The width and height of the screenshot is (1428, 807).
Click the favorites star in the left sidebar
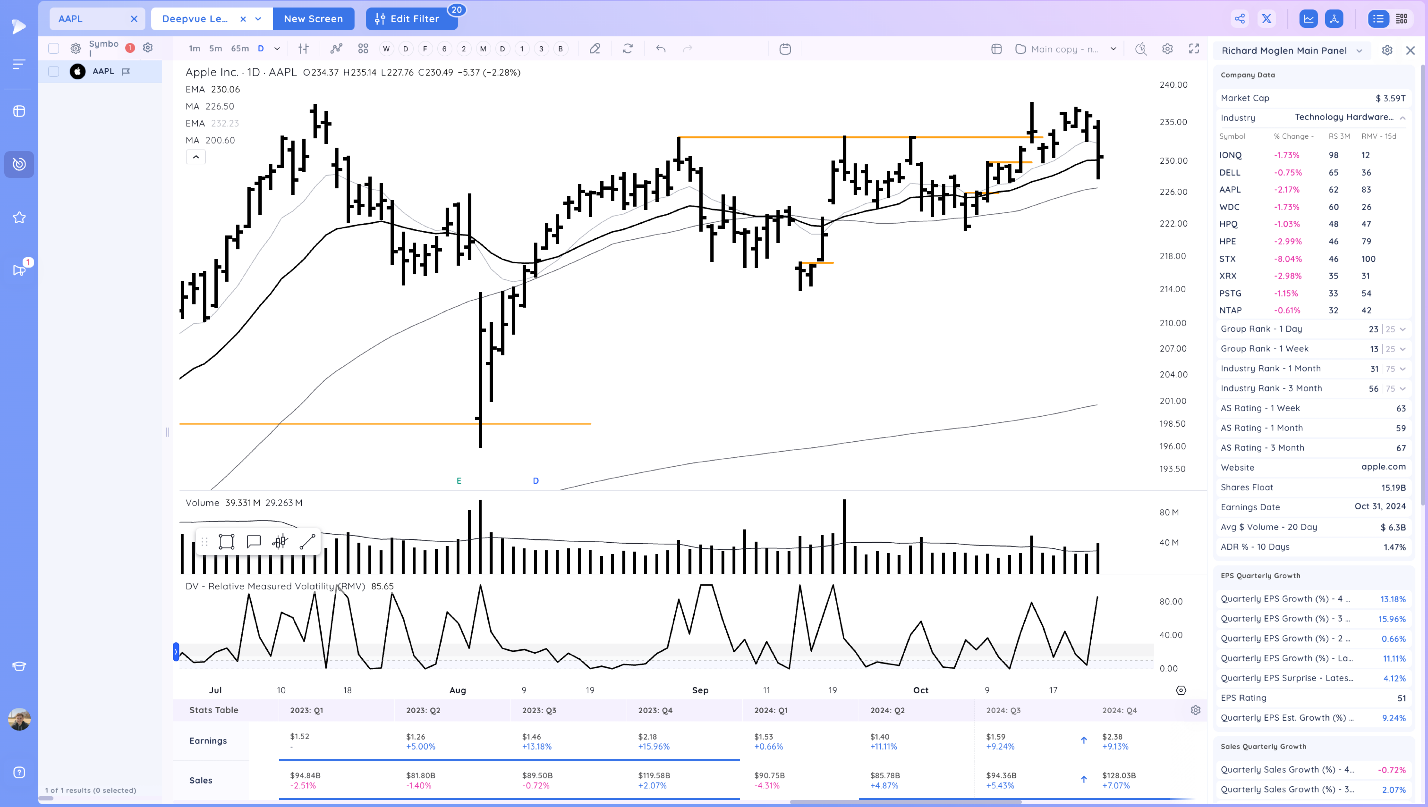pyautogui.click(x=19, y=217)
